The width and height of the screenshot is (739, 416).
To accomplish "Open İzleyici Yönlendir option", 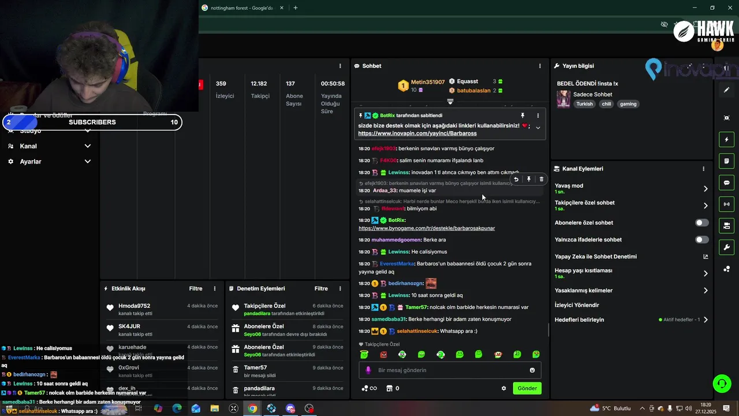I will click(577, 305).
